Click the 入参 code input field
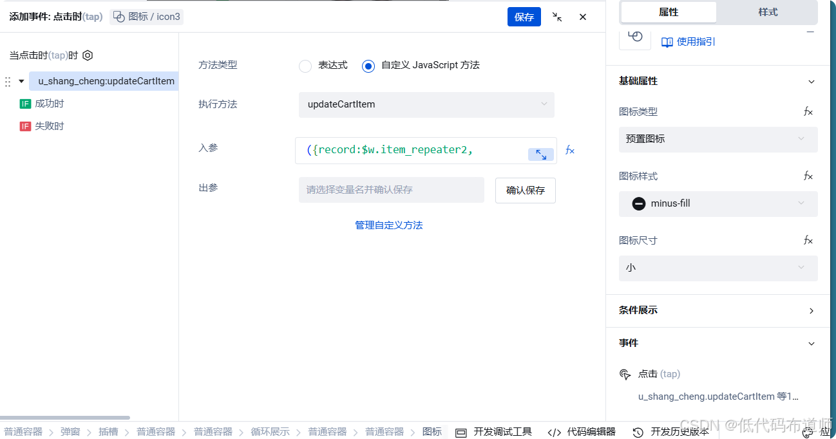836x439 pixels. [426, 151]
